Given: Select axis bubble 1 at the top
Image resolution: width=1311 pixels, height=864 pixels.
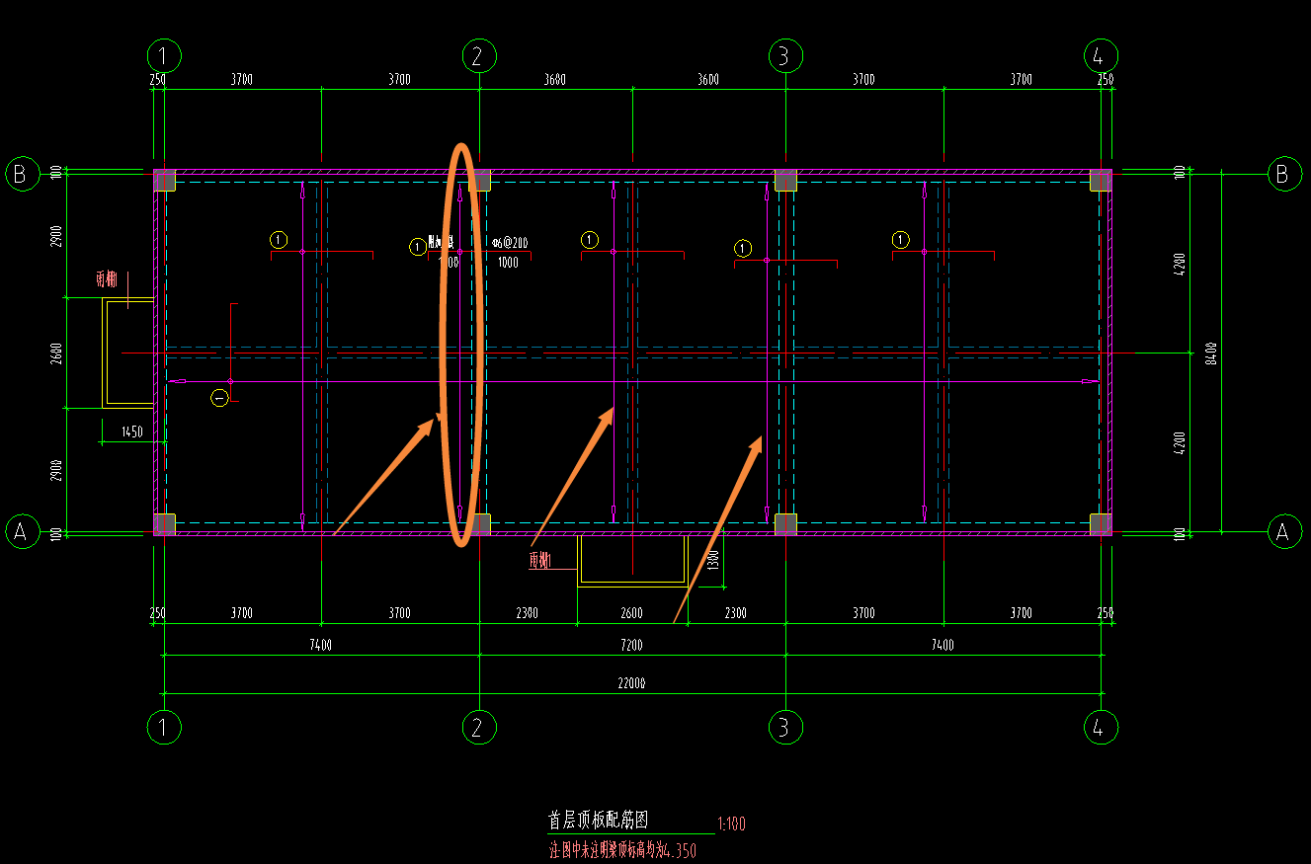Looking at the screenshot, I should [164, 55].
